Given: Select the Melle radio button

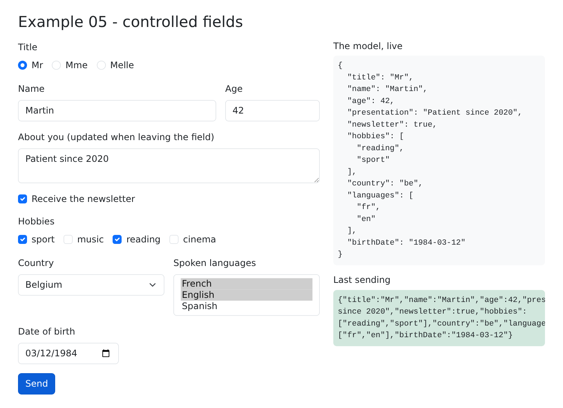Looking at the screenshot, I should [101, 65].
